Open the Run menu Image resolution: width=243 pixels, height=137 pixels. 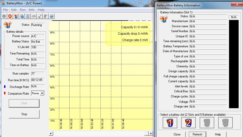click(23, 10)
